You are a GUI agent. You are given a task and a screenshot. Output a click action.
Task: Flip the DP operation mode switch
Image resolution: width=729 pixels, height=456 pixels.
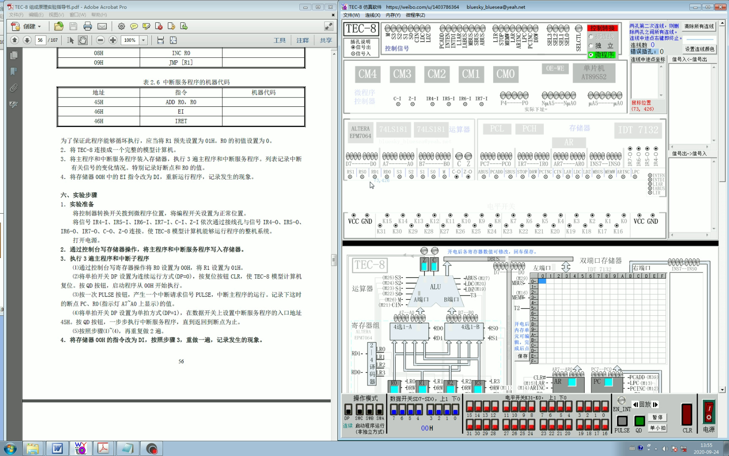[x=348, y=408]
